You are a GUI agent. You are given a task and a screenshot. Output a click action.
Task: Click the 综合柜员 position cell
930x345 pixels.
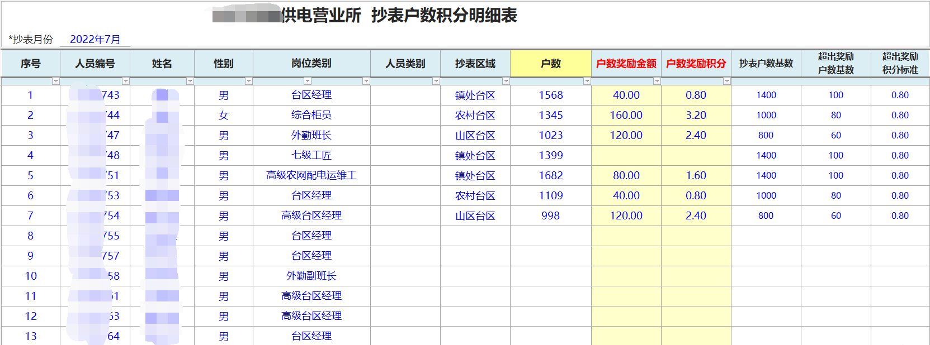click(x=311, y=116)
